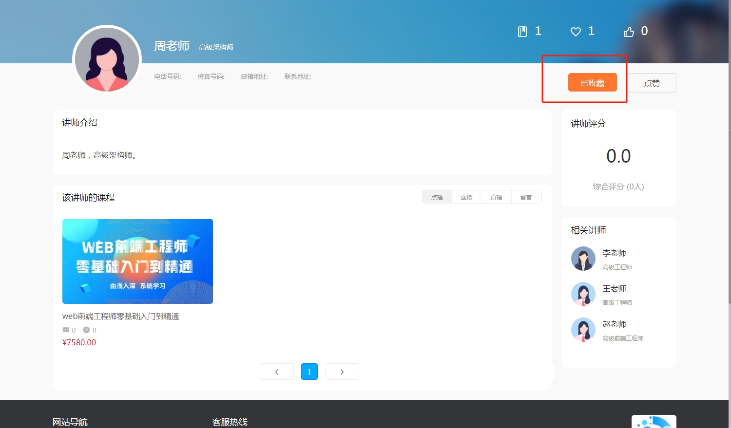Viewport: 731px width, 428px height.
Task: Click the 0.0 rating score
Action: point(618,156)
